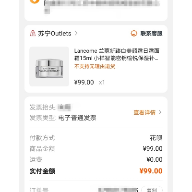192x192 pixels.
Task: Tap the 发票抬头 invoice title row
Action: coord(50,107)
